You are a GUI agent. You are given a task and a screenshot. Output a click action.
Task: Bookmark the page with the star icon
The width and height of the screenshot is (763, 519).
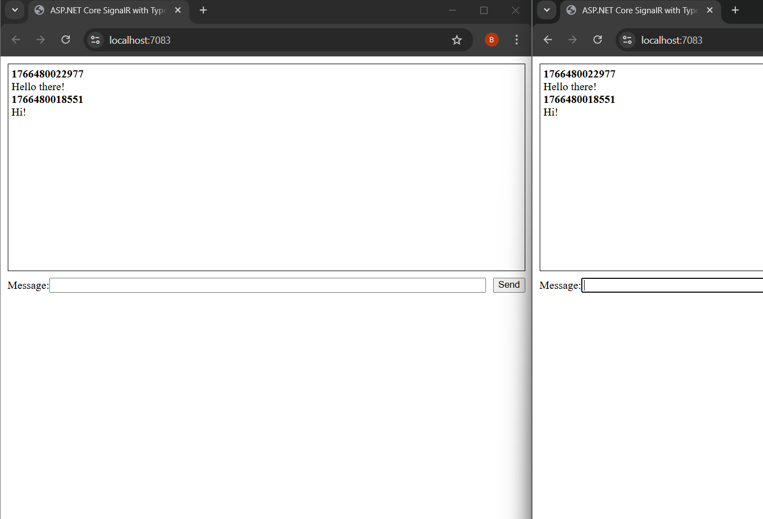coord(457,40)
